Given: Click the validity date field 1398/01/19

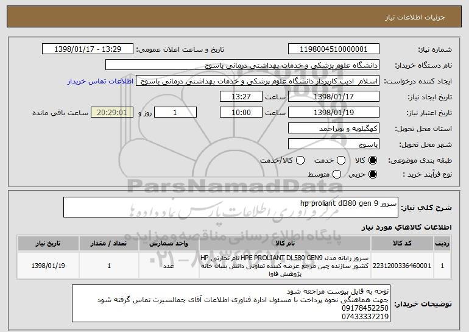Looking at the screenshot, I should 334,113.
